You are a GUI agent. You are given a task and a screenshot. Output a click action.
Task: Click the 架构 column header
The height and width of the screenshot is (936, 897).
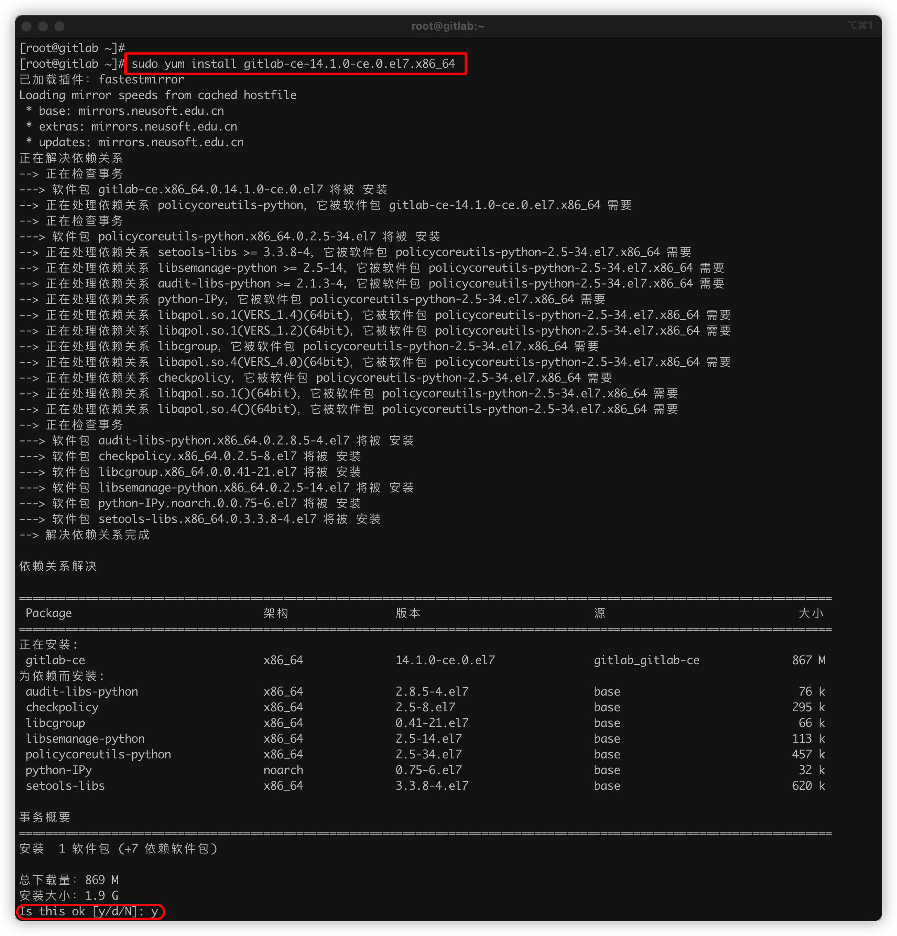276,613
